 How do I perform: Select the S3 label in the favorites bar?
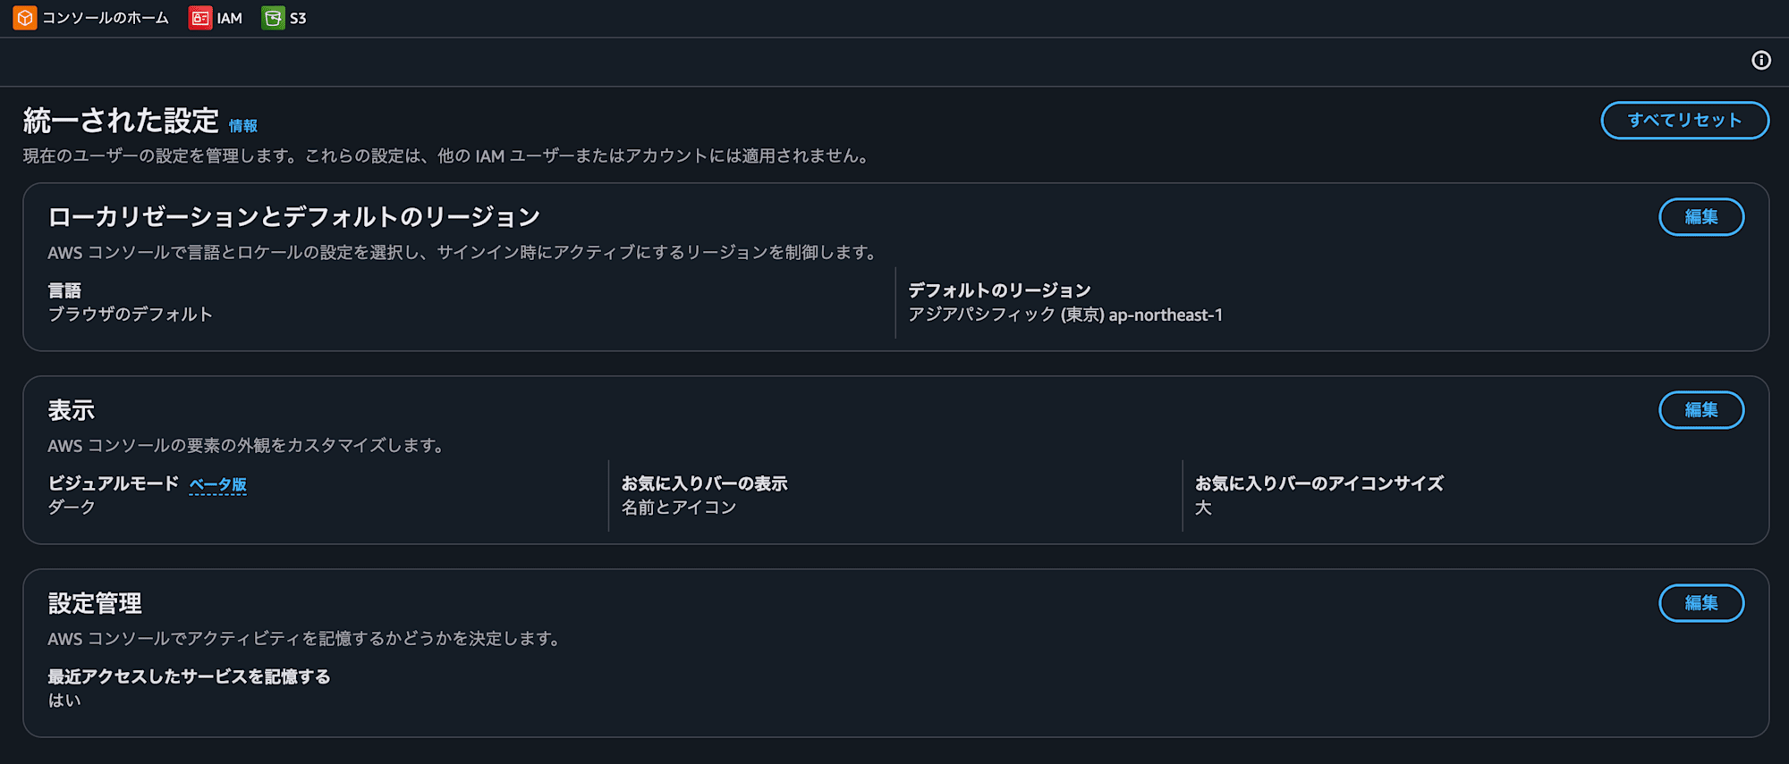click(x=298, y=17)
